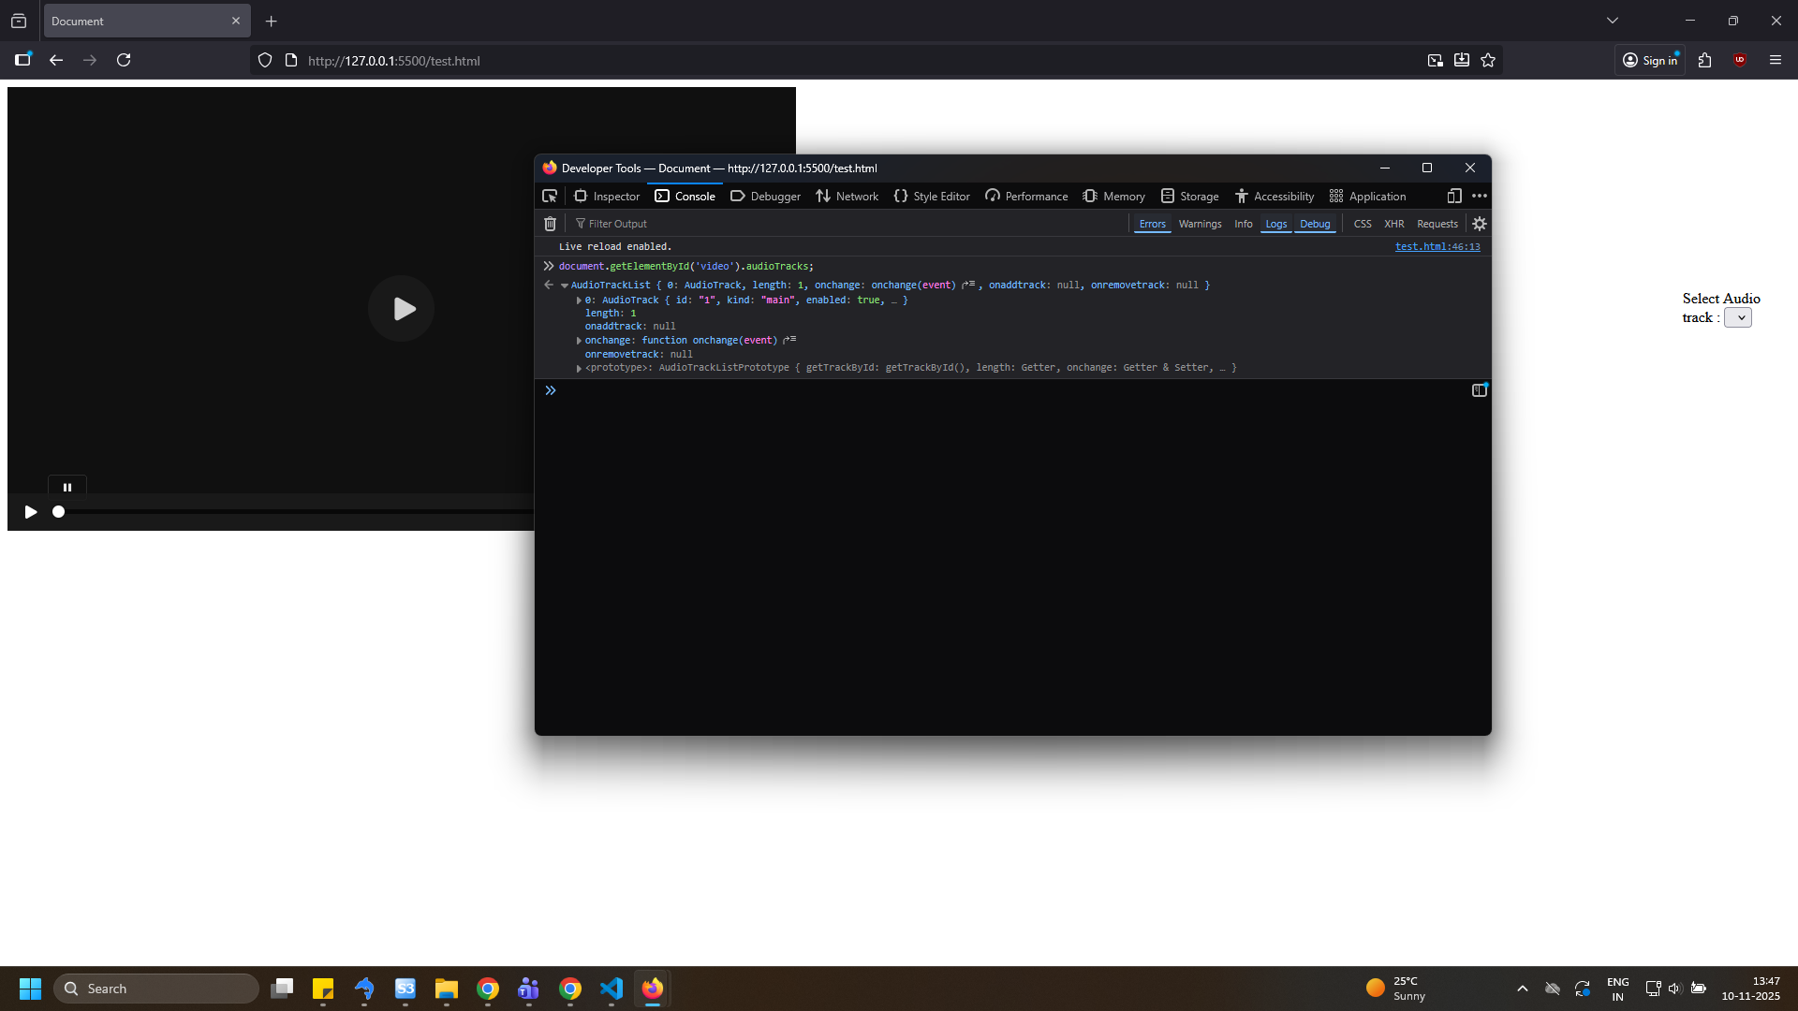Viewport: 1798px width, 1011px height.
Task: Click uBlock Origin toolbar icon
Action: coord(1740,60)
